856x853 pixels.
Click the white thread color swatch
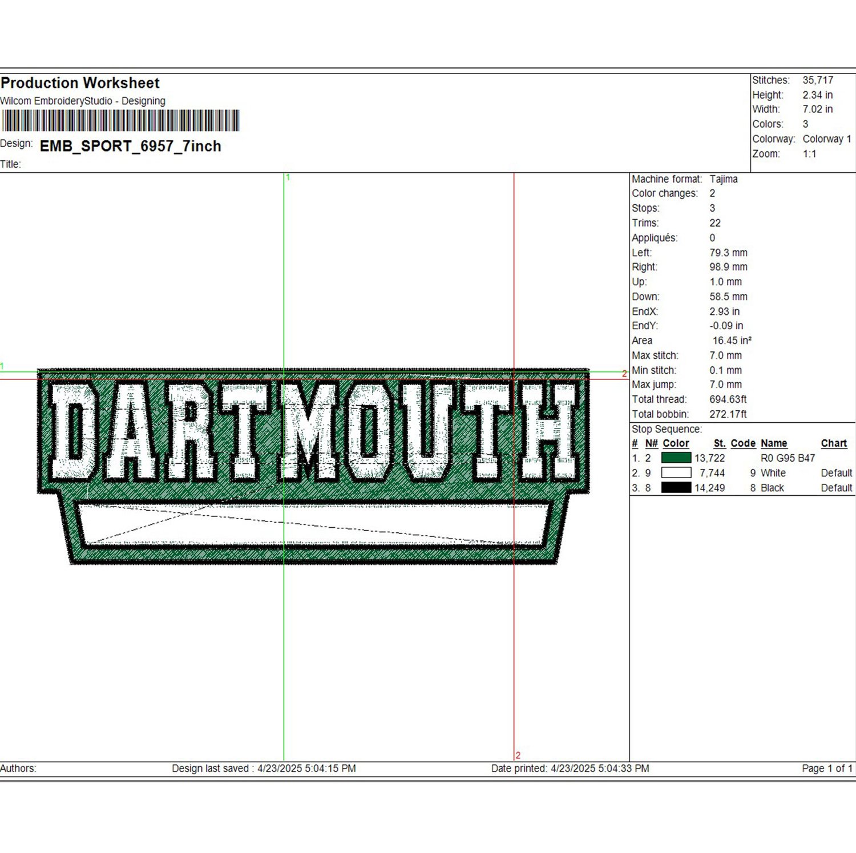pos(676,472)
